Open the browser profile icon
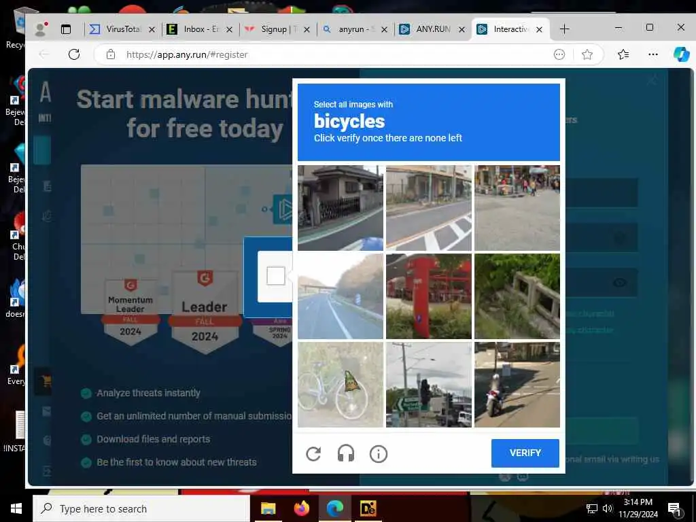The image size is (696, 522). [x=41, y=29]
